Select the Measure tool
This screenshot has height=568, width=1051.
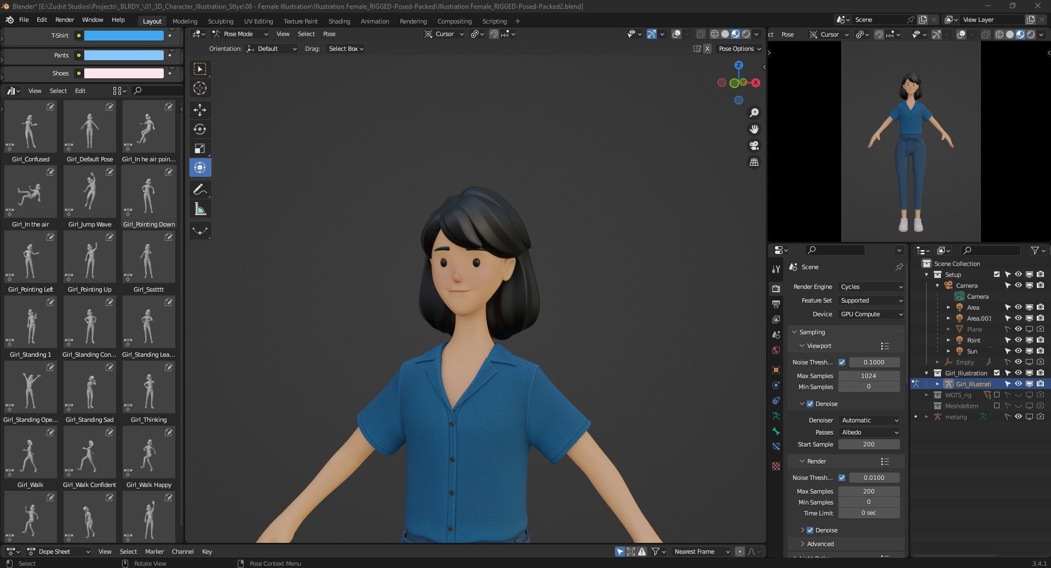(200, 209)
